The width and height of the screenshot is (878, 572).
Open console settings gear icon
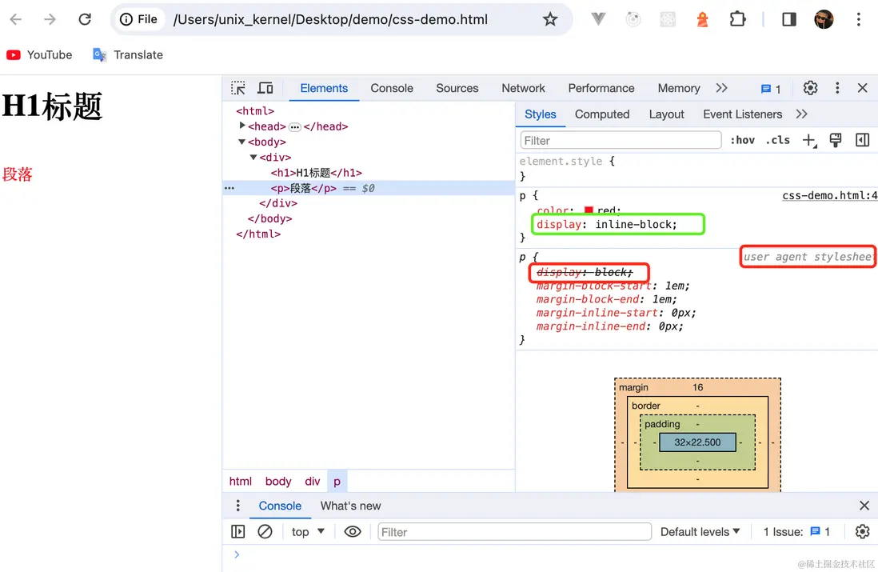click(862, 531)
